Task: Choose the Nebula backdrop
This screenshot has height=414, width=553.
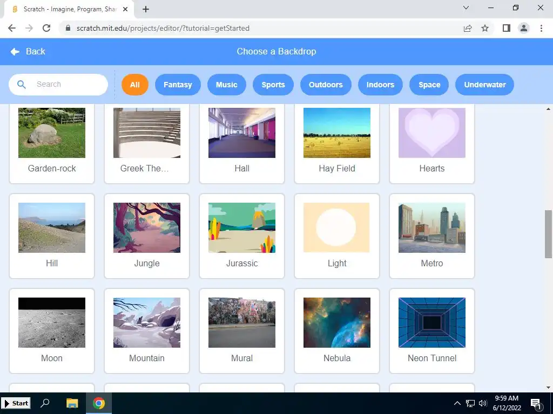Action: [337, 331]
